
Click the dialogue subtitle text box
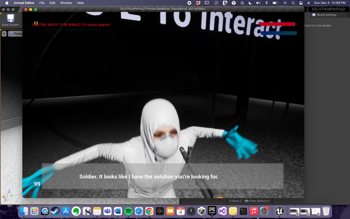[162, 176]
